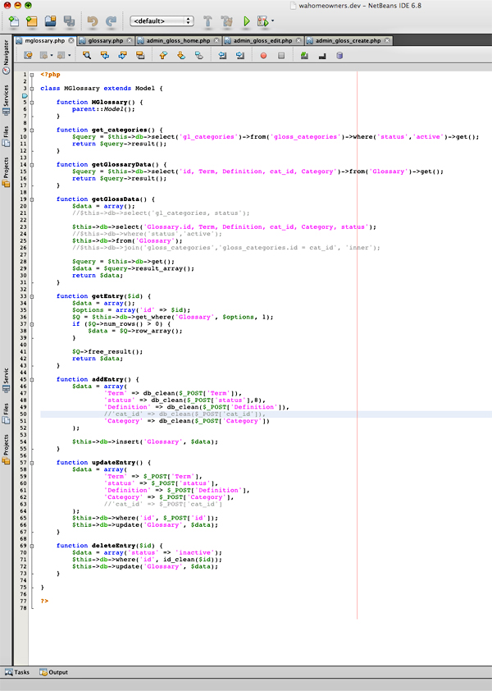The height and width of the screenshot is (691, 492).
Task: Shift the line right icon
Action: 240,56
